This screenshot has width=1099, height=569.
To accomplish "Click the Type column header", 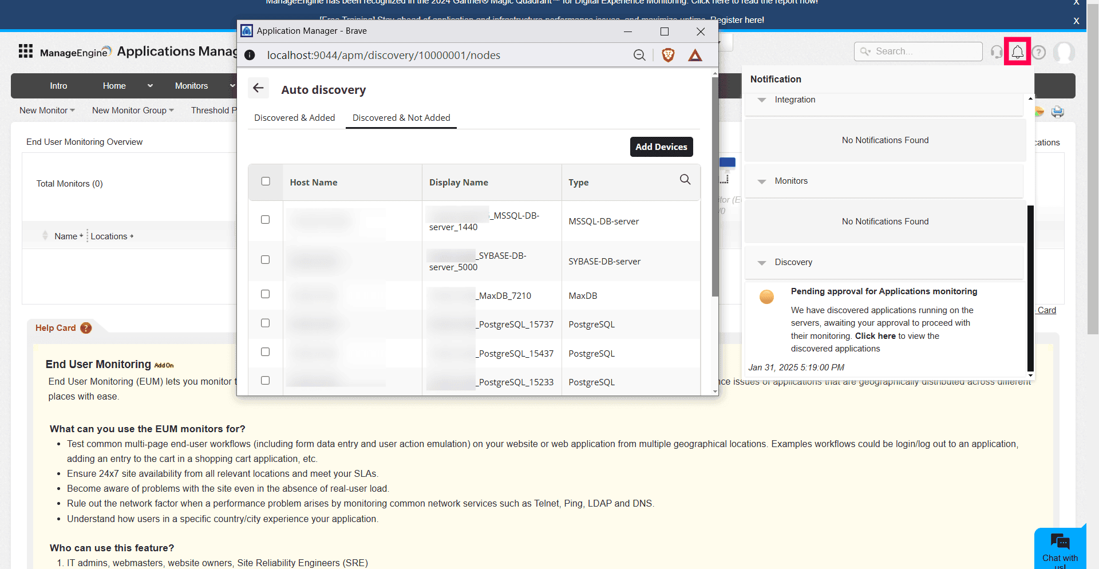I will (x=578, y=183).
